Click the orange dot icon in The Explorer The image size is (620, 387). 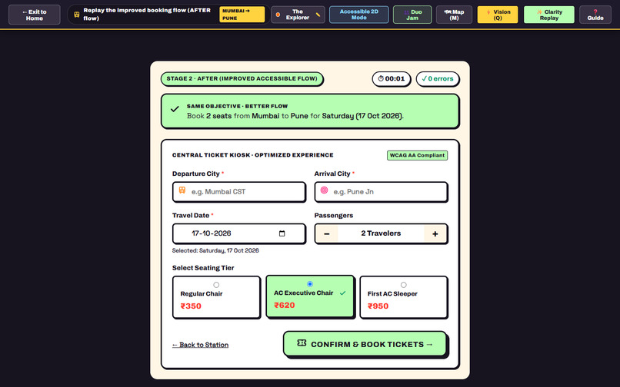(278, 15)
